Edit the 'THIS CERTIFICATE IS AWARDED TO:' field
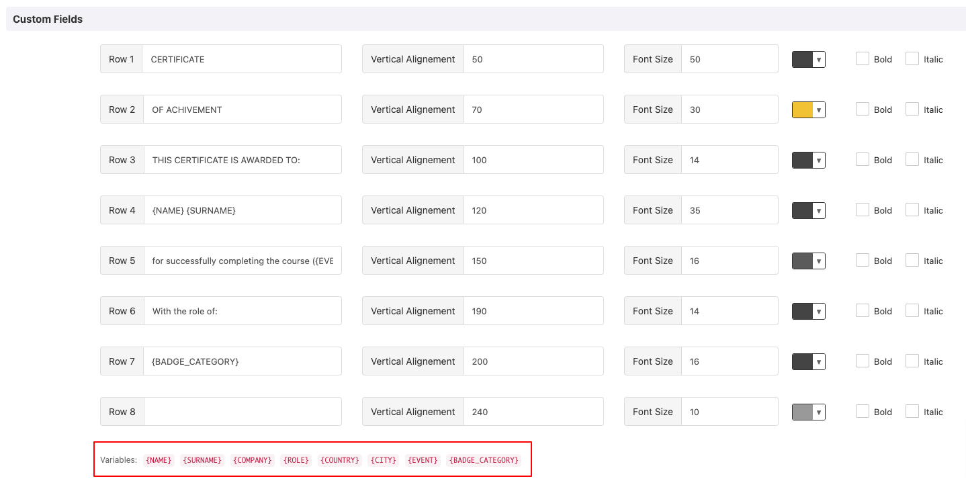 [243, 160]
